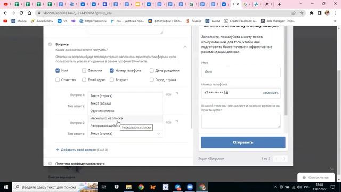The height and width of the screenshot is (192, 341).
Task: Open the tab search dropdown arrow
Action: [301, 4]
